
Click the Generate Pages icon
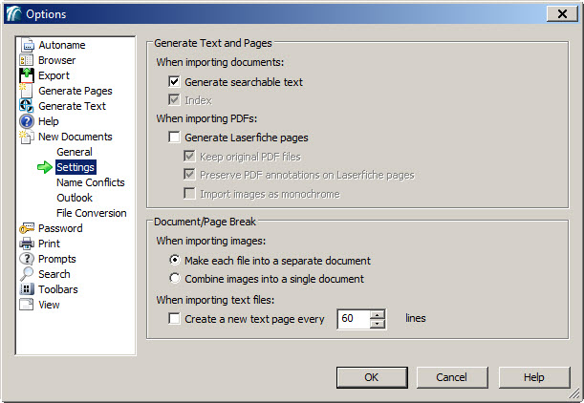27,91
